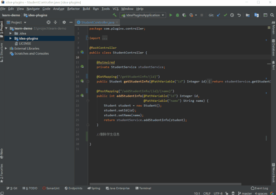This screenshot has height=195, width=276.
Task: Click Git update project arrow icon
Action: click(218, 15)
